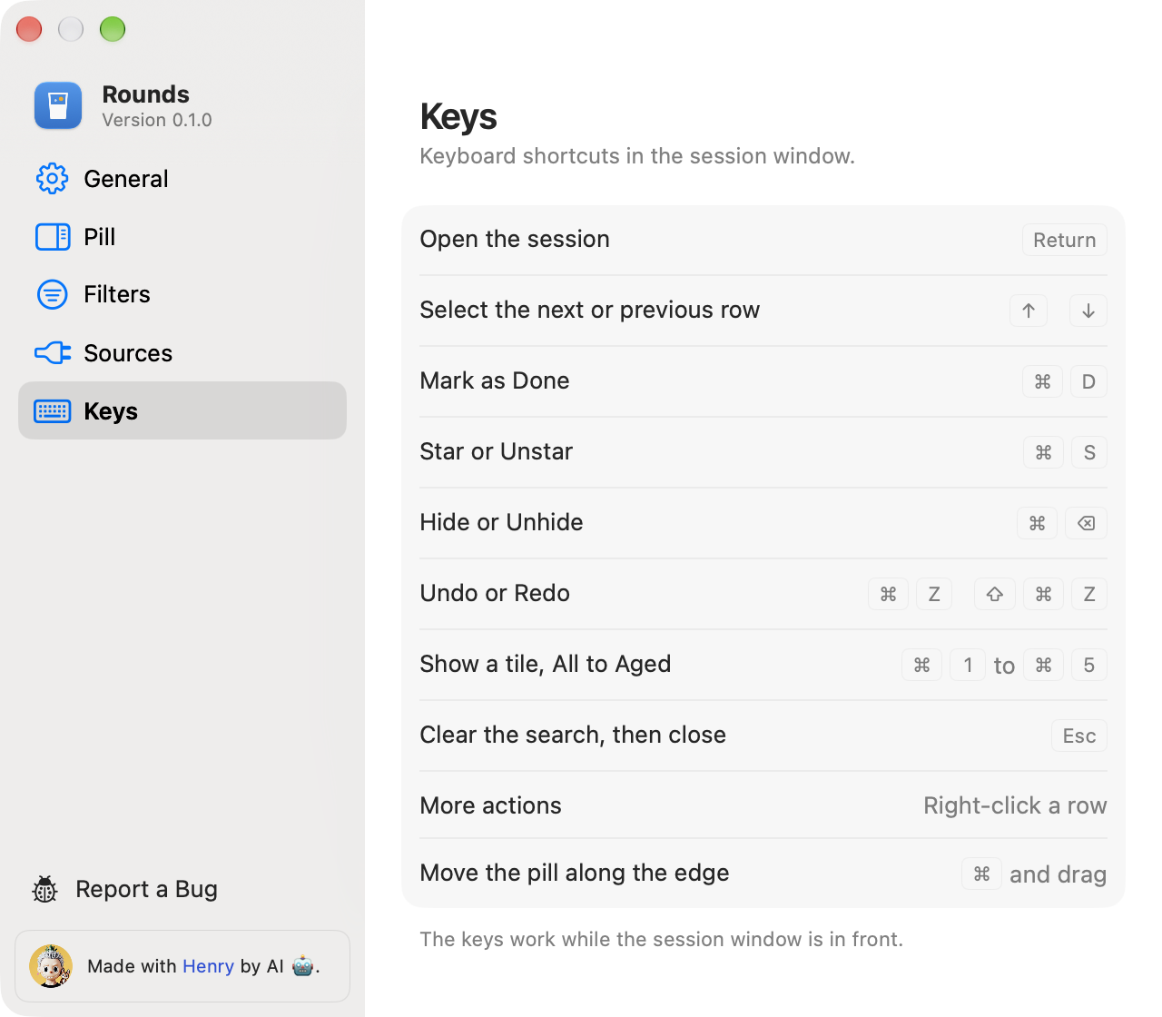
Task: Click the Keys keyboard icon in sidebar
Action: tap(53, 411)
